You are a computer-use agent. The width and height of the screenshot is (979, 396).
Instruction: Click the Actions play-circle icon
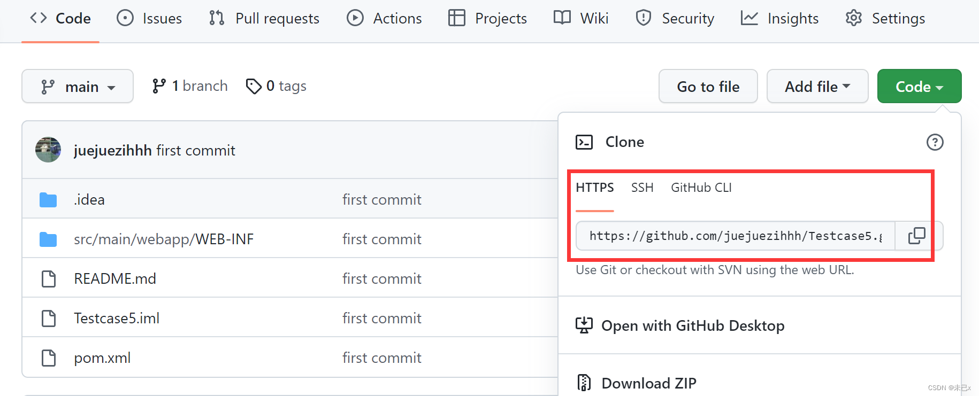click(355, 18)
